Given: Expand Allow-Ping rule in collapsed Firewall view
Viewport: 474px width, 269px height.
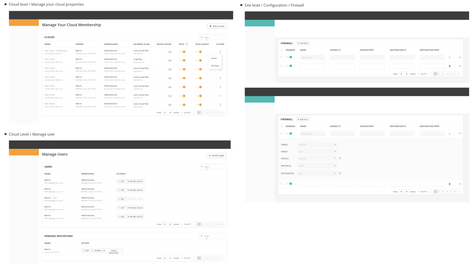Looking at the screenshot, I should click(460, 57).
